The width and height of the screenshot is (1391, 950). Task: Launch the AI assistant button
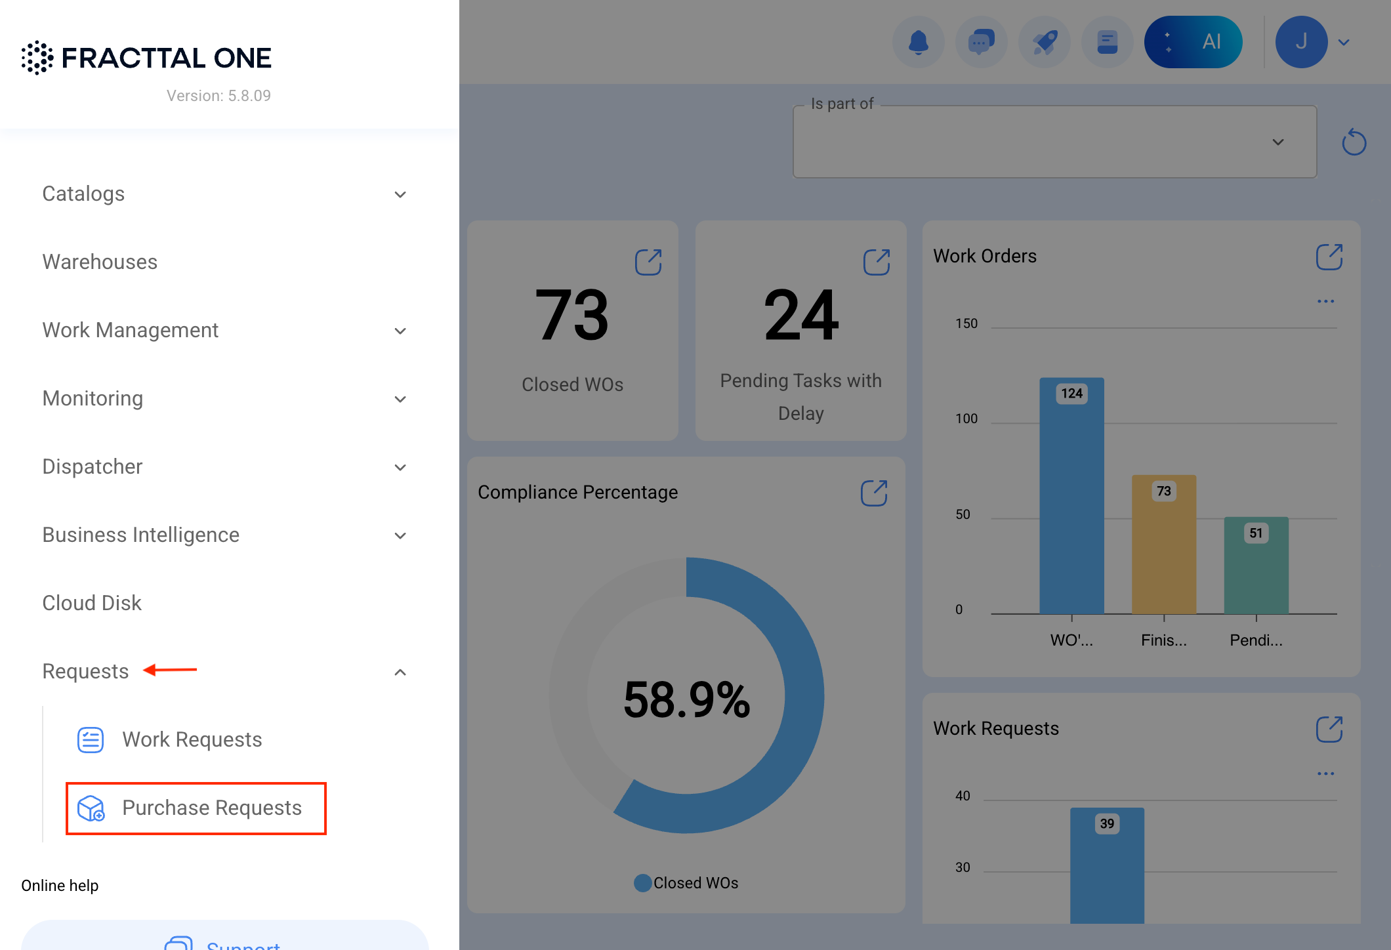pyautogui.click(x=1193, y=42)
